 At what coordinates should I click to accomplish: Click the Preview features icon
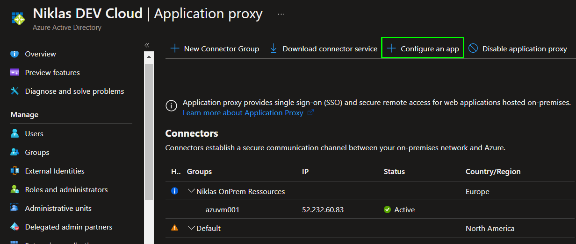15,73
